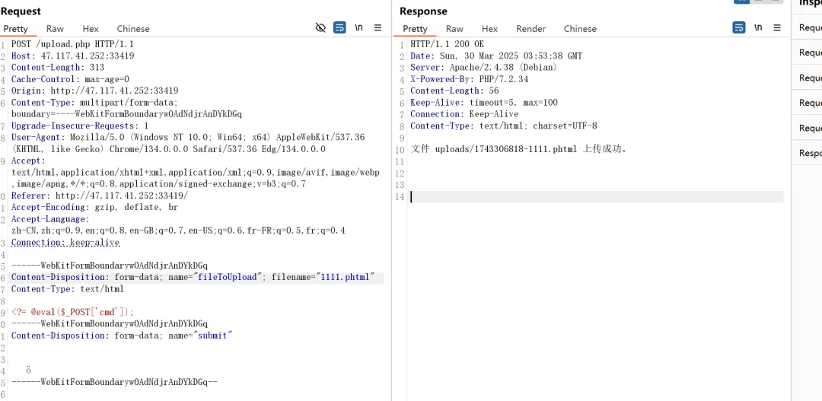Toggle the crossed-eye visibility icon in Request
Screen dimensions: 822x401
pyautogui.click(x=321, y=28)
